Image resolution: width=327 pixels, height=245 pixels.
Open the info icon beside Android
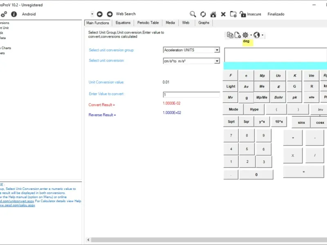click(x=14, y=14)
